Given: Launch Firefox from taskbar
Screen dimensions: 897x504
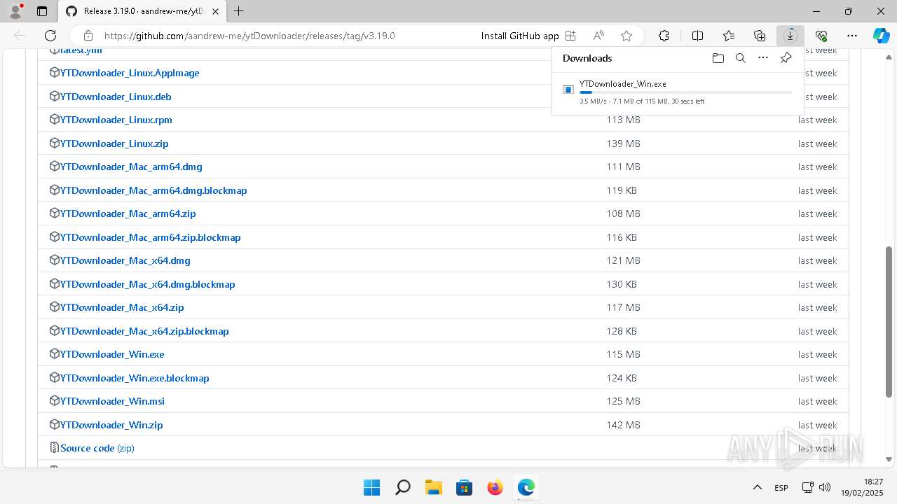Looking at the screenshot, I should coord(495,487).
